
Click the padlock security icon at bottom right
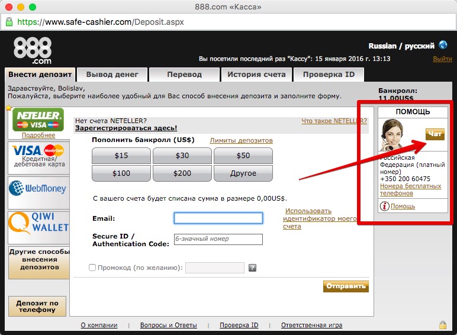coord(443,325)
